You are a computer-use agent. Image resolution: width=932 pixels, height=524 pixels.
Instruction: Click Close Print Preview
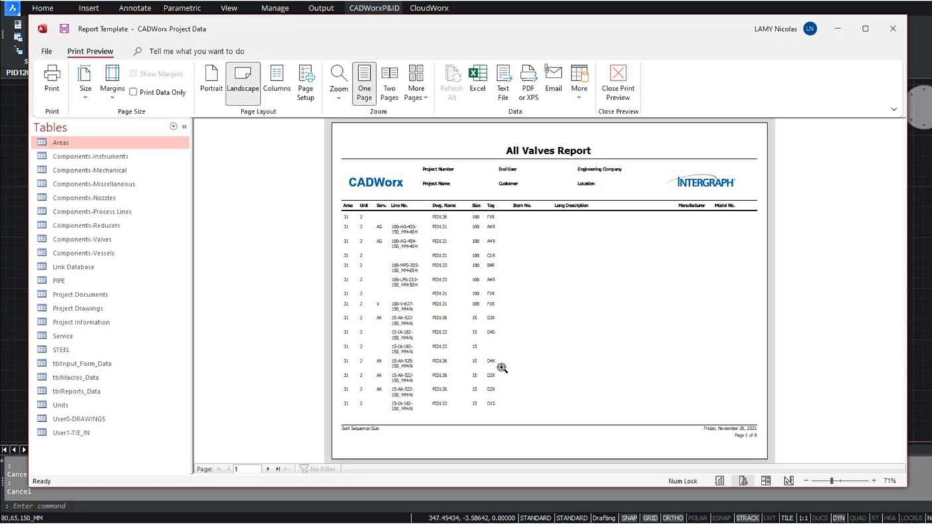click(x=618, y=83)
